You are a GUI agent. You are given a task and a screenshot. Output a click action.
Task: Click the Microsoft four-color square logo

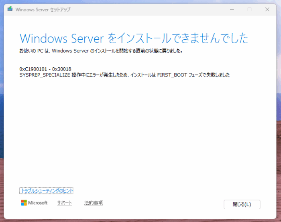click(x=24, y=203)
